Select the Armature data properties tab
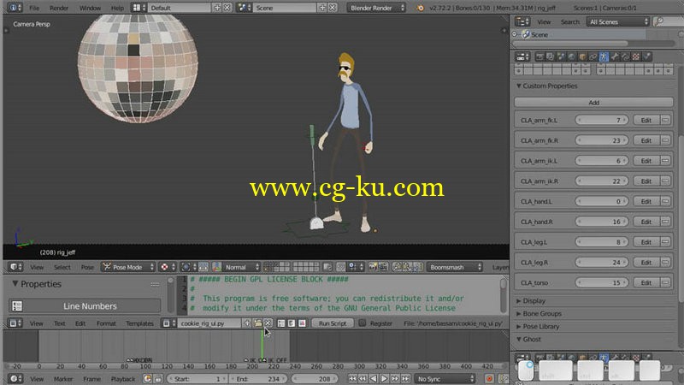 604,56
